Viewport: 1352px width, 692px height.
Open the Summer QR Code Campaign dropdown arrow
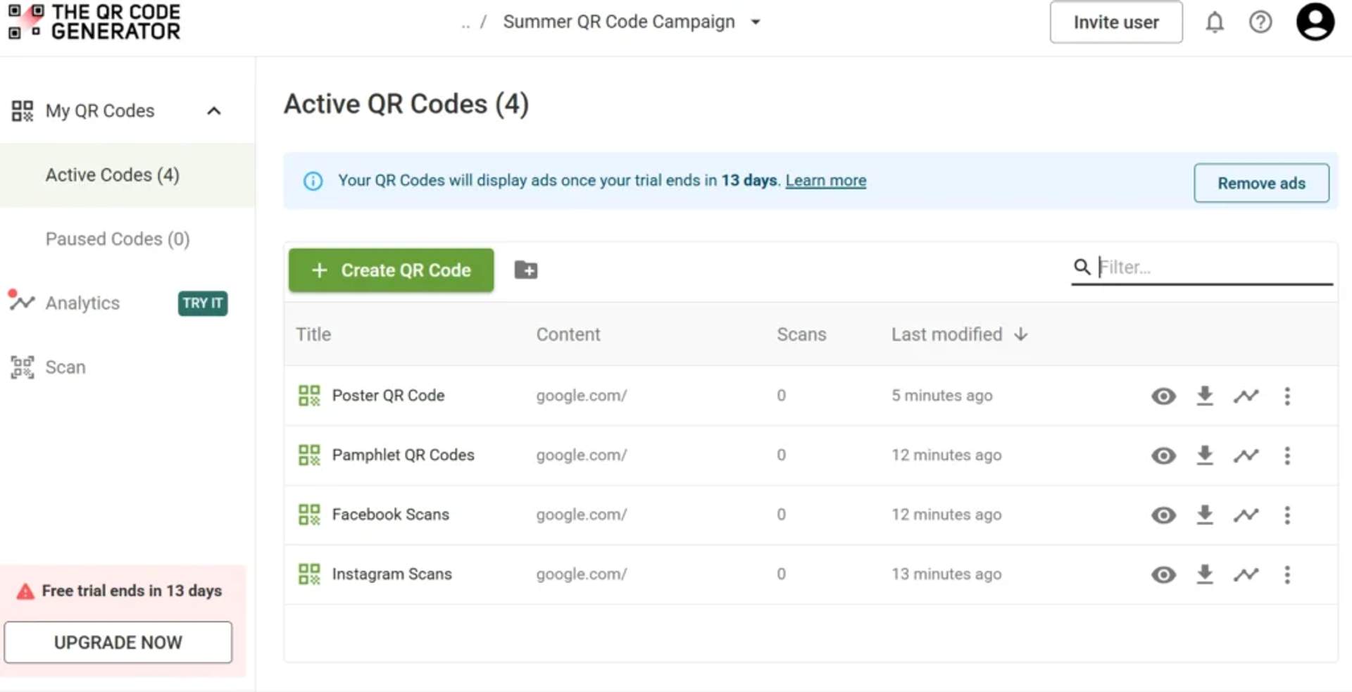[756, 22]
